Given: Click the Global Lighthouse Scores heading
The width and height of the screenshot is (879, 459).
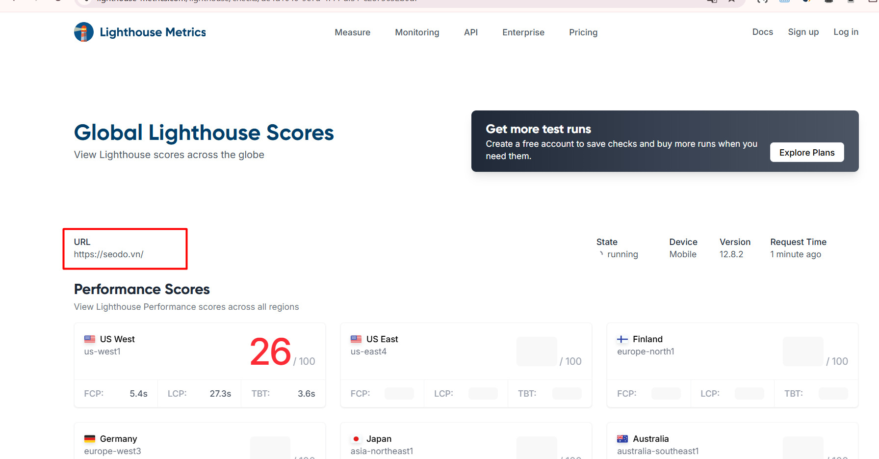Looking at the screenshot, I should [x=204, y=133].
